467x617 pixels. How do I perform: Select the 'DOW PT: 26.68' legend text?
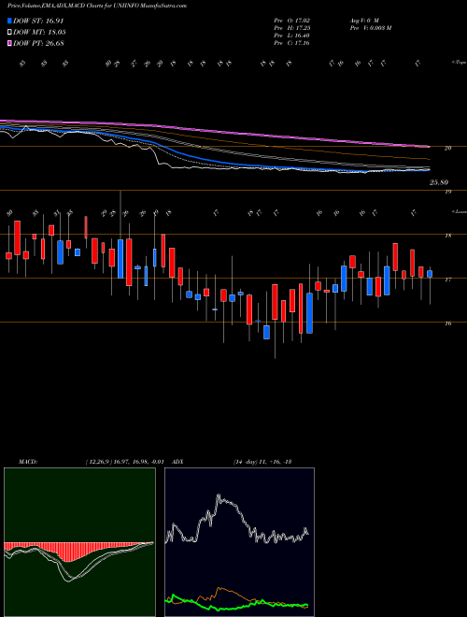tap(38, 43)
